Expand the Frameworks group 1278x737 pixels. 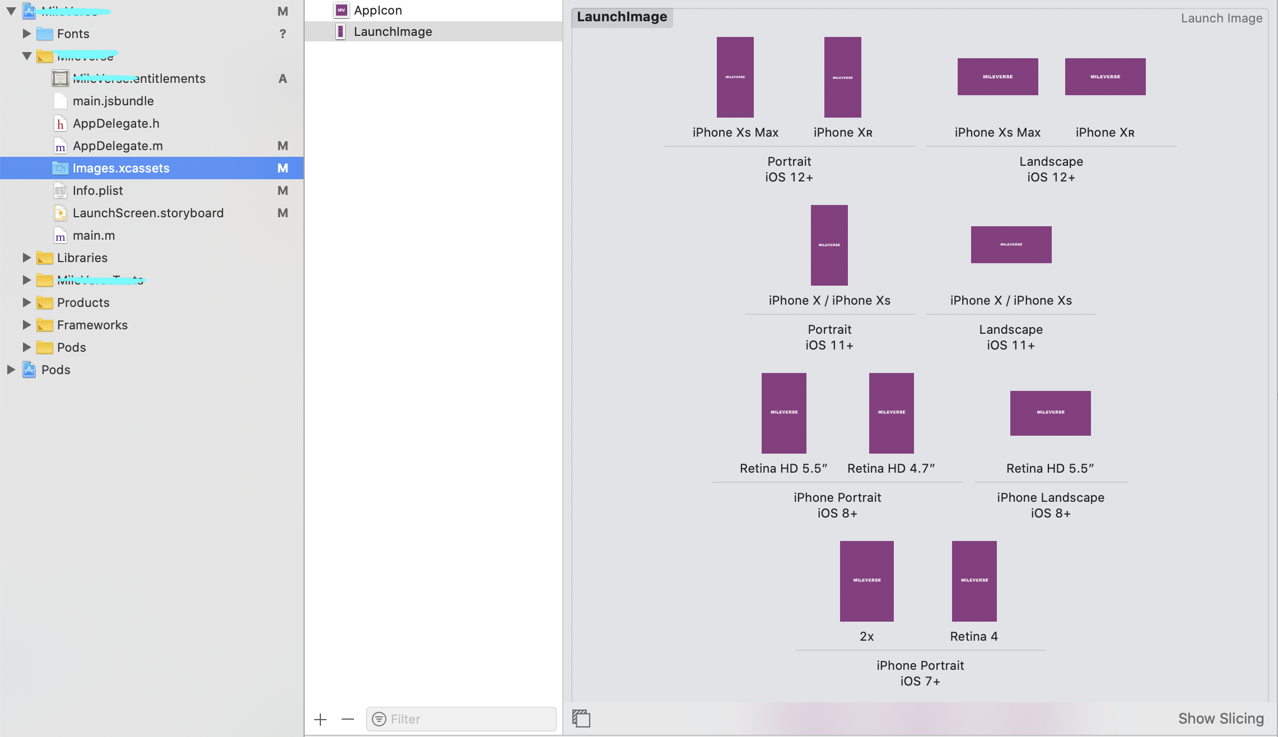click(x=26, y=325)
